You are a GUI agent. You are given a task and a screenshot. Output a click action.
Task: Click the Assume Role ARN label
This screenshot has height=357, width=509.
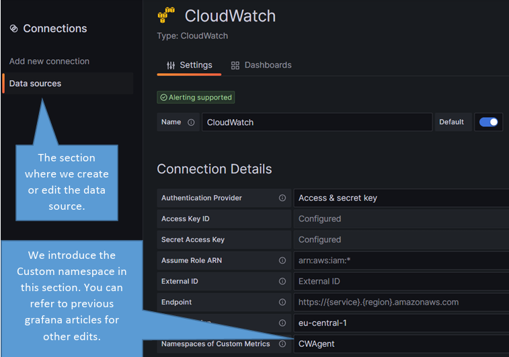[192, 260]
